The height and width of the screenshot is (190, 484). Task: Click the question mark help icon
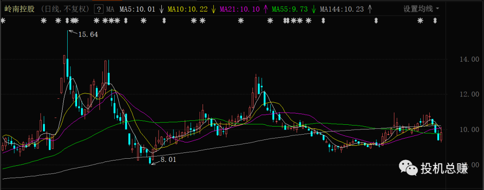tap(98, 8)
